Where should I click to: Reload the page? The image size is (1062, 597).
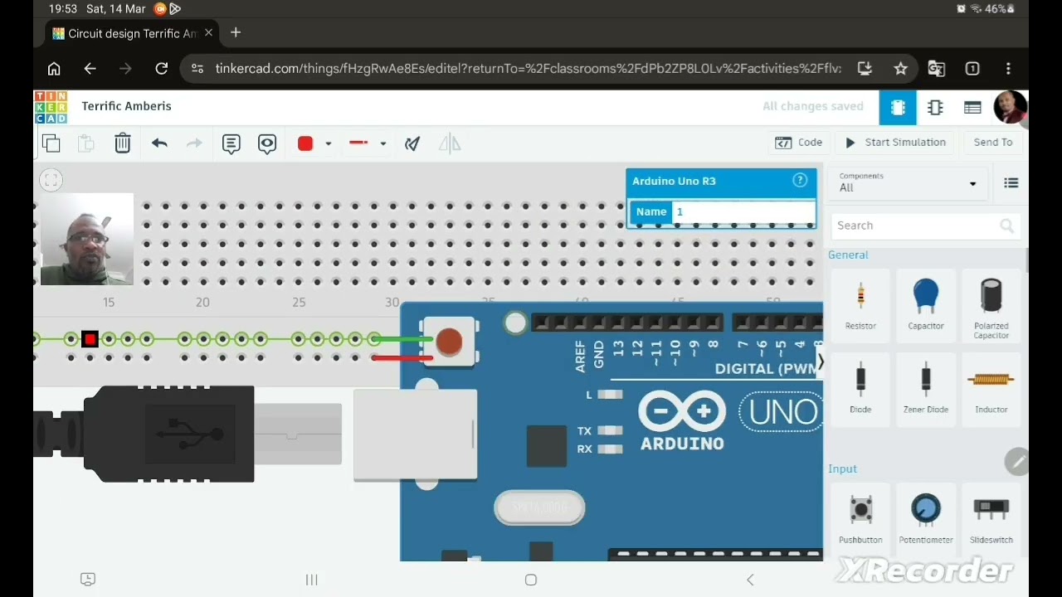point(162,69)
